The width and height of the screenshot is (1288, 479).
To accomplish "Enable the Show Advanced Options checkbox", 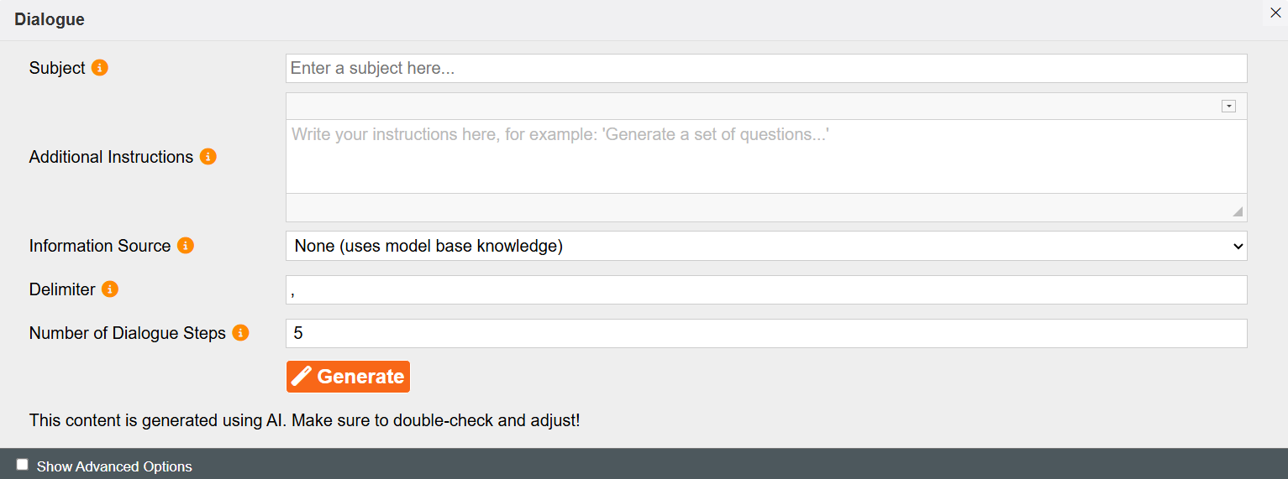I will pyautogui.click(x=23, y=465).
